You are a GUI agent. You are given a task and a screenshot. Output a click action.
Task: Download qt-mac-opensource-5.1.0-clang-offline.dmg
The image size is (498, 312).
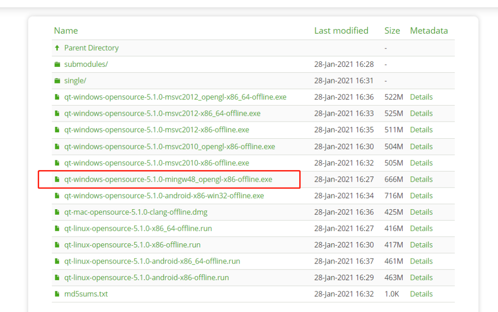point(136,212)
